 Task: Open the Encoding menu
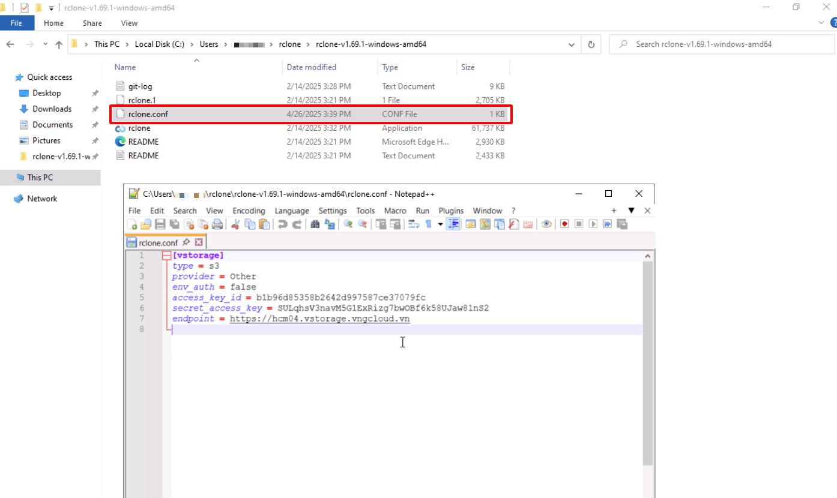(x=249, y=211)
